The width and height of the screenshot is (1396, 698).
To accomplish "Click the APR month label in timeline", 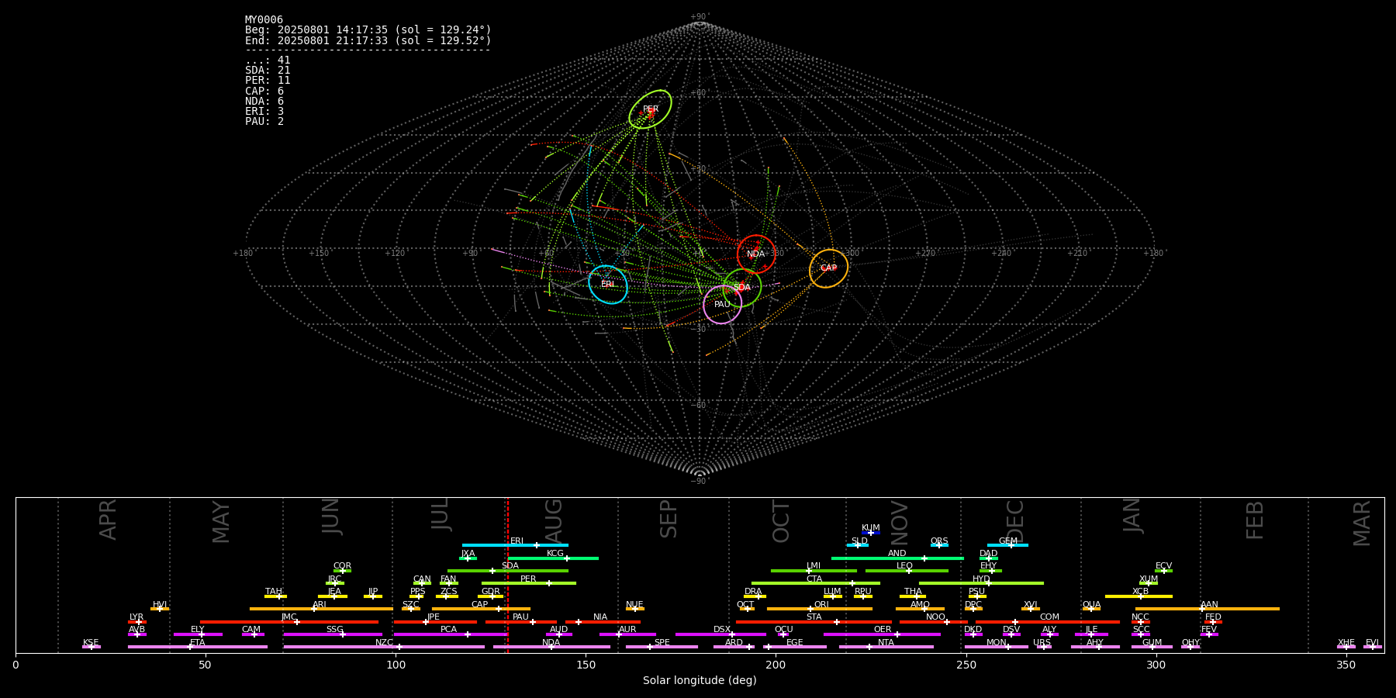I will 109,520.
